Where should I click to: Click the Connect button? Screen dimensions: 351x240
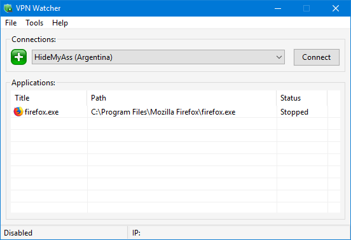[317, 57]
